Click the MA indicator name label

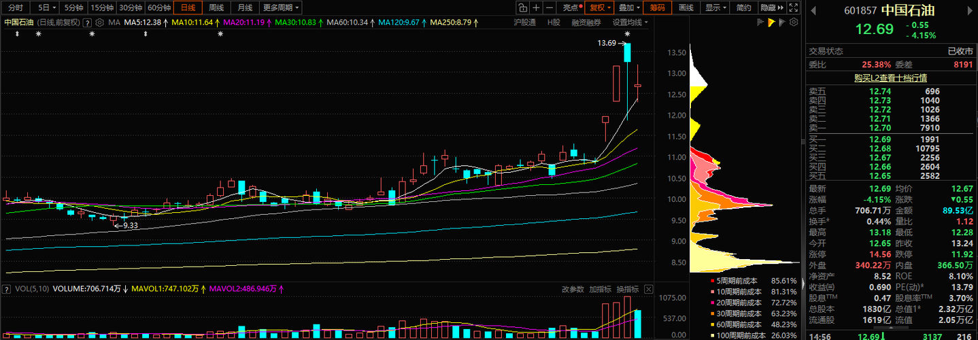(114, 22)
